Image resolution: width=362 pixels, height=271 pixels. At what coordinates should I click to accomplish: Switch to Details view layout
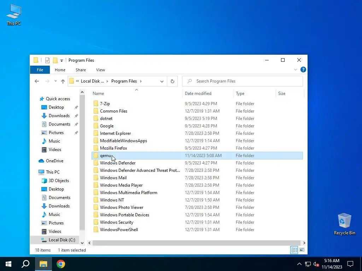[x=294, y=250]
